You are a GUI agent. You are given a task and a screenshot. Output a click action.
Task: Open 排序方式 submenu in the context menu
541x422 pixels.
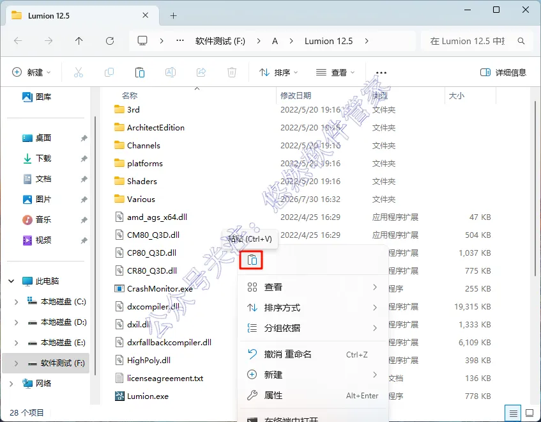click(312, 308)
